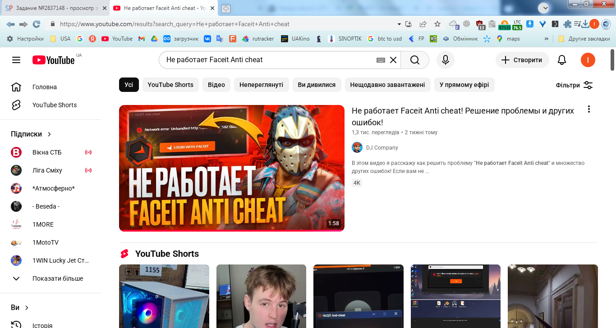
Task: Open the Gmail bookmark icon
Action: [141, 39]
